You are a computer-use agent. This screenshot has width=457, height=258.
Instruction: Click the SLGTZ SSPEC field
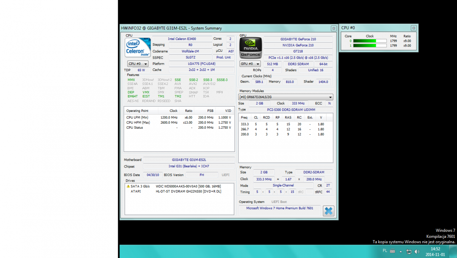pyautogui.click(x=190, y=57)
